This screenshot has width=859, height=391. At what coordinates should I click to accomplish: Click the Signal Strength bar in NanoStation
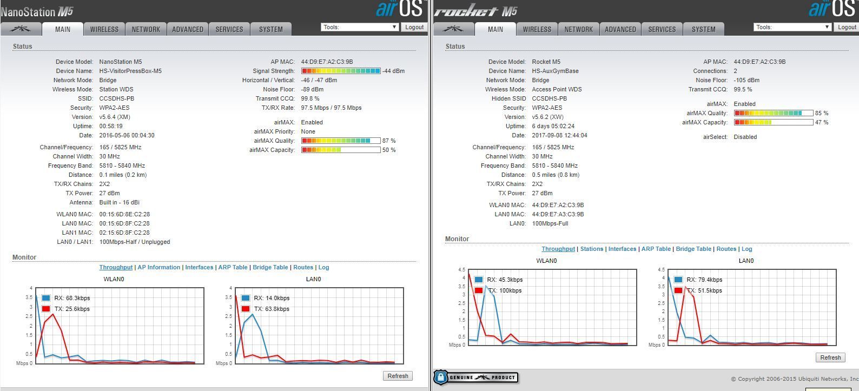(x=341, y=71)
